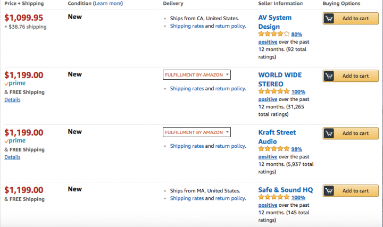Image resolution: width=383 pixels, height=227 pixels.
Task: Add Kraft Street Audio offer to cart
Action: tap(351, 133)
